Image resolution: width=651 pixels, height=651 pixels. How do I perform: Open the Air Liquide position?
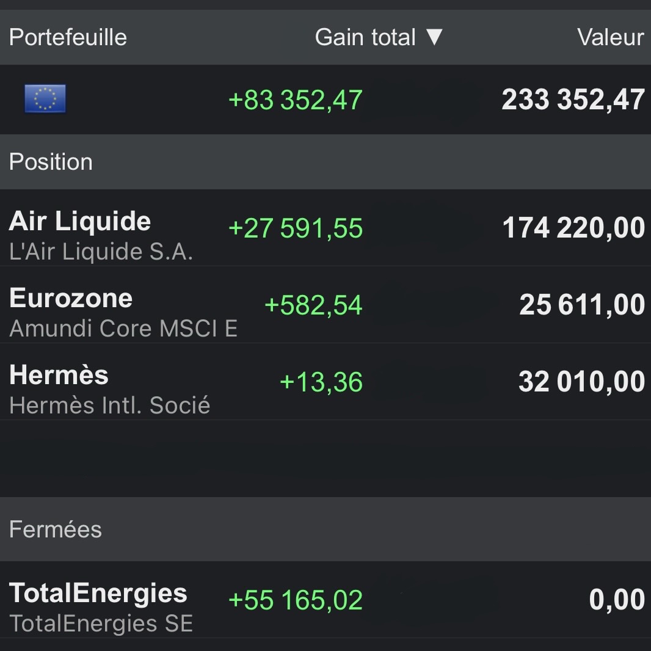point(325,228)
